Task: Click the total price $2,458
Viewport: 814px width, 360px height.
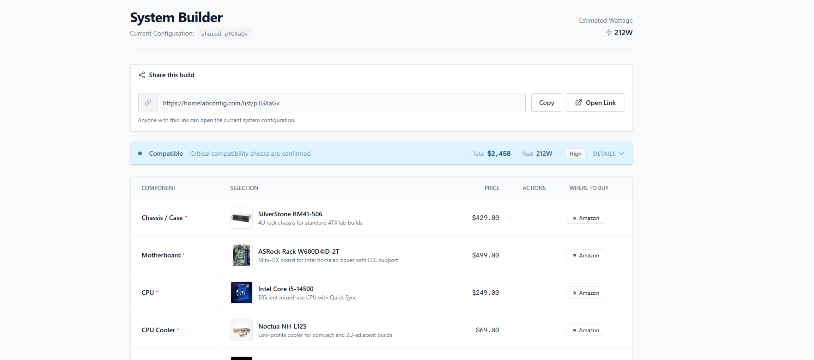Action: [x=498, y=153]
